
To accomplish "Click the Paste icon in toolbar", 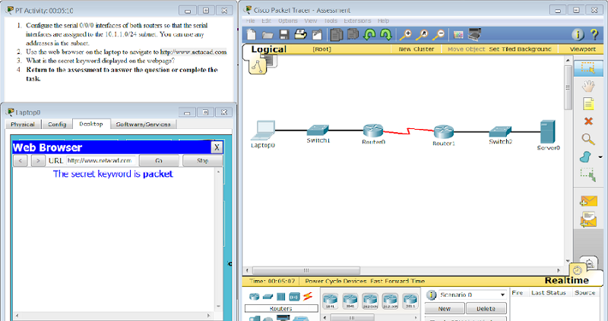I will pyautogui.click(x=353, y=34).
